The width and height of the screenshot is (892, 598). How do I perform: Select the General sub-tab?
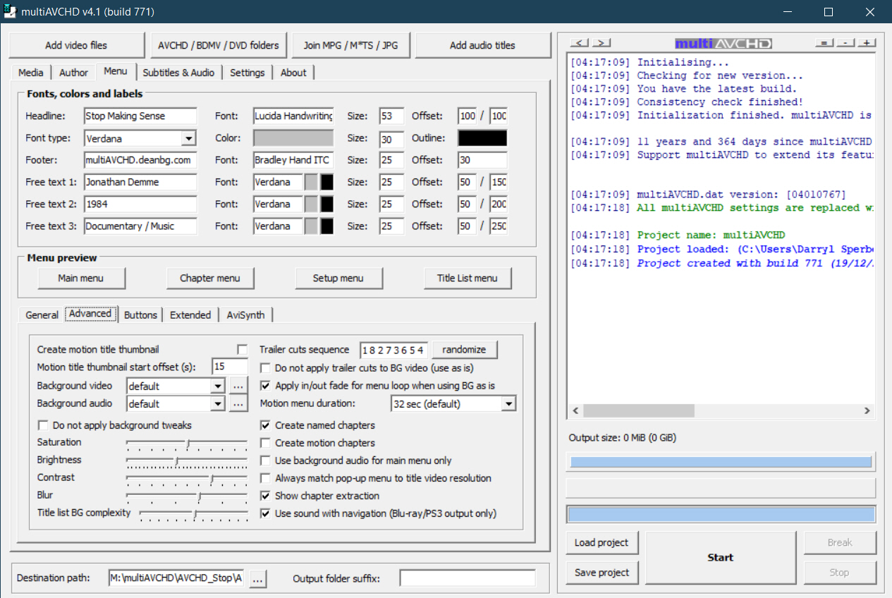[x=42, y=315]
